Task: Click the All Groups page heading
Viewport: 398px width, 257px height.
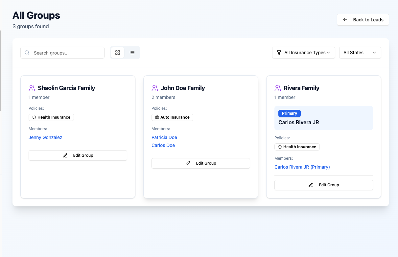Action: [x=36, y=15]
